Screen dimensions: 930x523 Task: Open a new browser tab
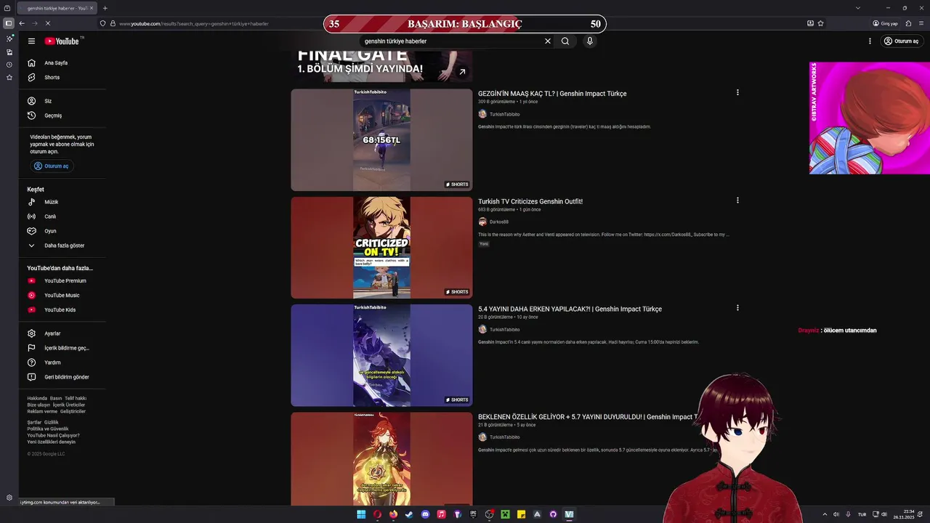[105, 8]
